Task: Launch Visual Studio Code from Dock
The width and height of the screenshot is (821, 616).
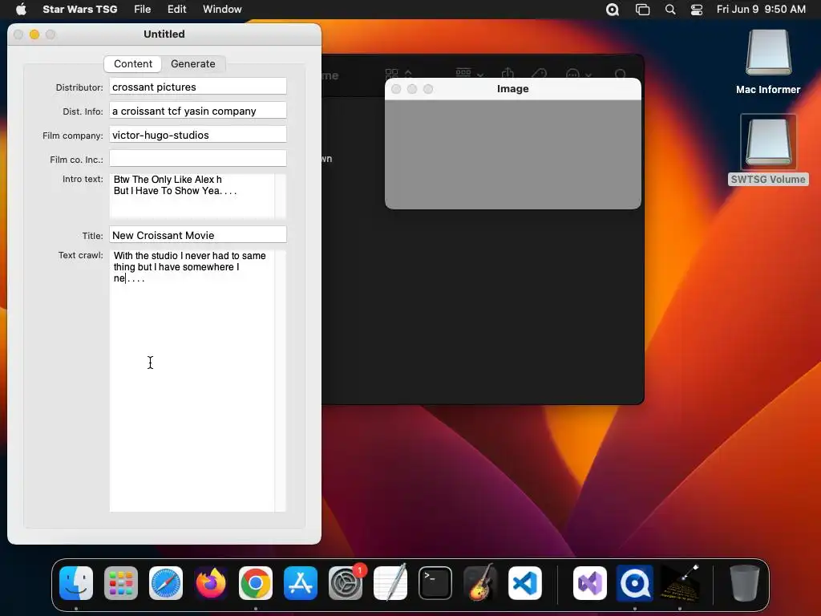Action: click(x=525, y=583)
